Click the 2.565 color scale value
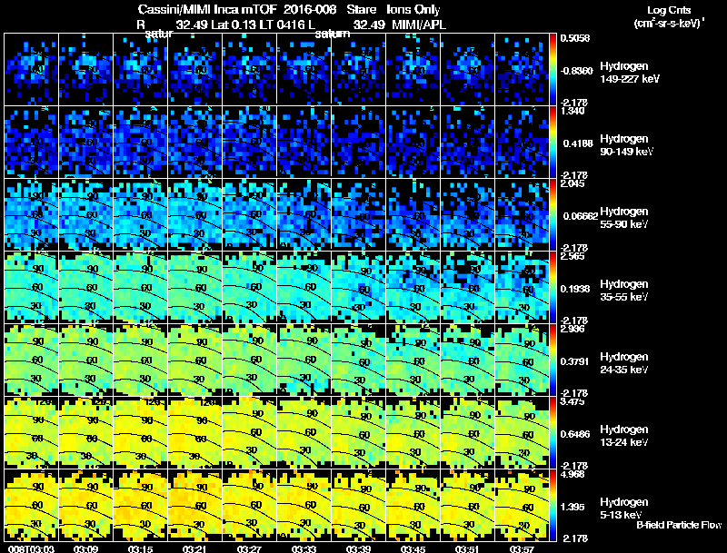The image size is (727, 553). coord(573,256)
